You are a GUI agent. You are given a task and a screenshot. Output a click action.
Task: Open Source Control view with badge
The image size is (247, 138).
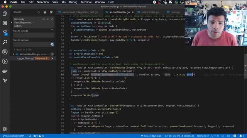(5, 33)
